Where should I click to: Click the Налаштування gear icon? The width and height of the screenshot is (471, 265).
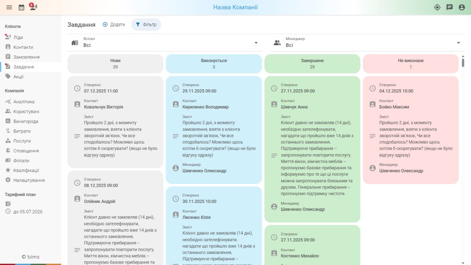coord(8,180)
